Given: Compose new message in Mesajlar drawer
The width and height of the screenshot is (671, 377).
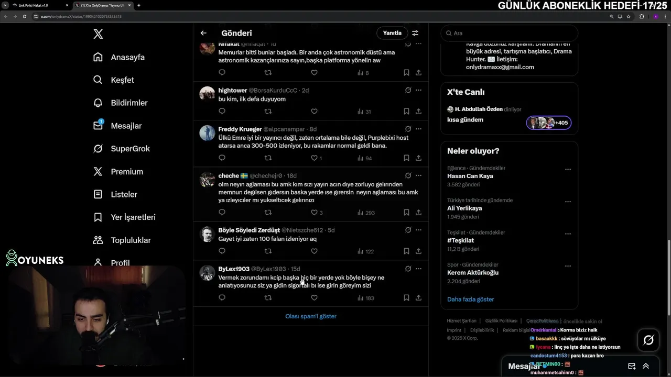Looking at the screenshot, I should [632, 366].
